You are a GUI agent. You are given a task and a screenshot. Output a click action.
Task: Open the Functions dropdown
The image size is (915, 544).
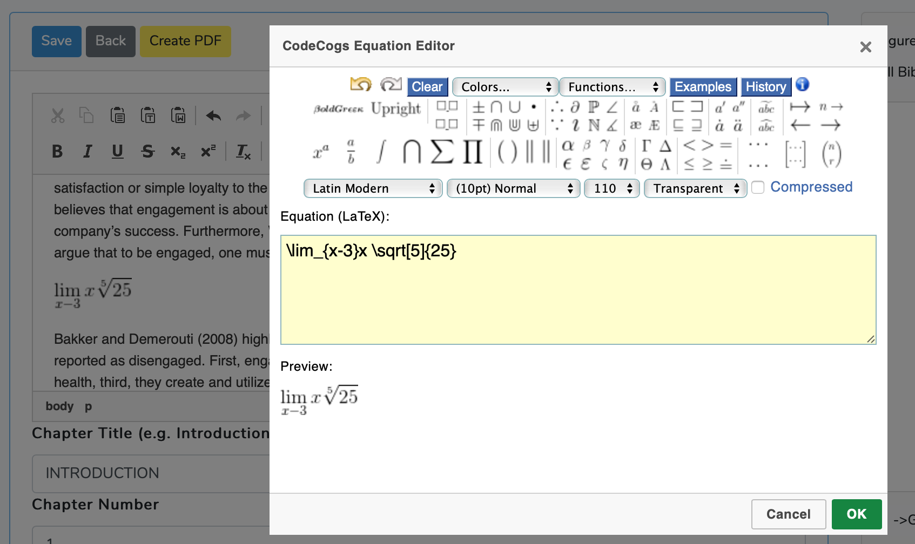612,87
